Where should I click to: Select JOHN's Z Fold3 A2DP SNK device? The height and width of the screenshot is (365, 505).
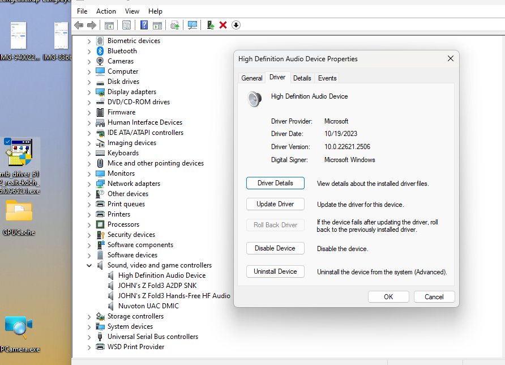(x=157, y=286)
